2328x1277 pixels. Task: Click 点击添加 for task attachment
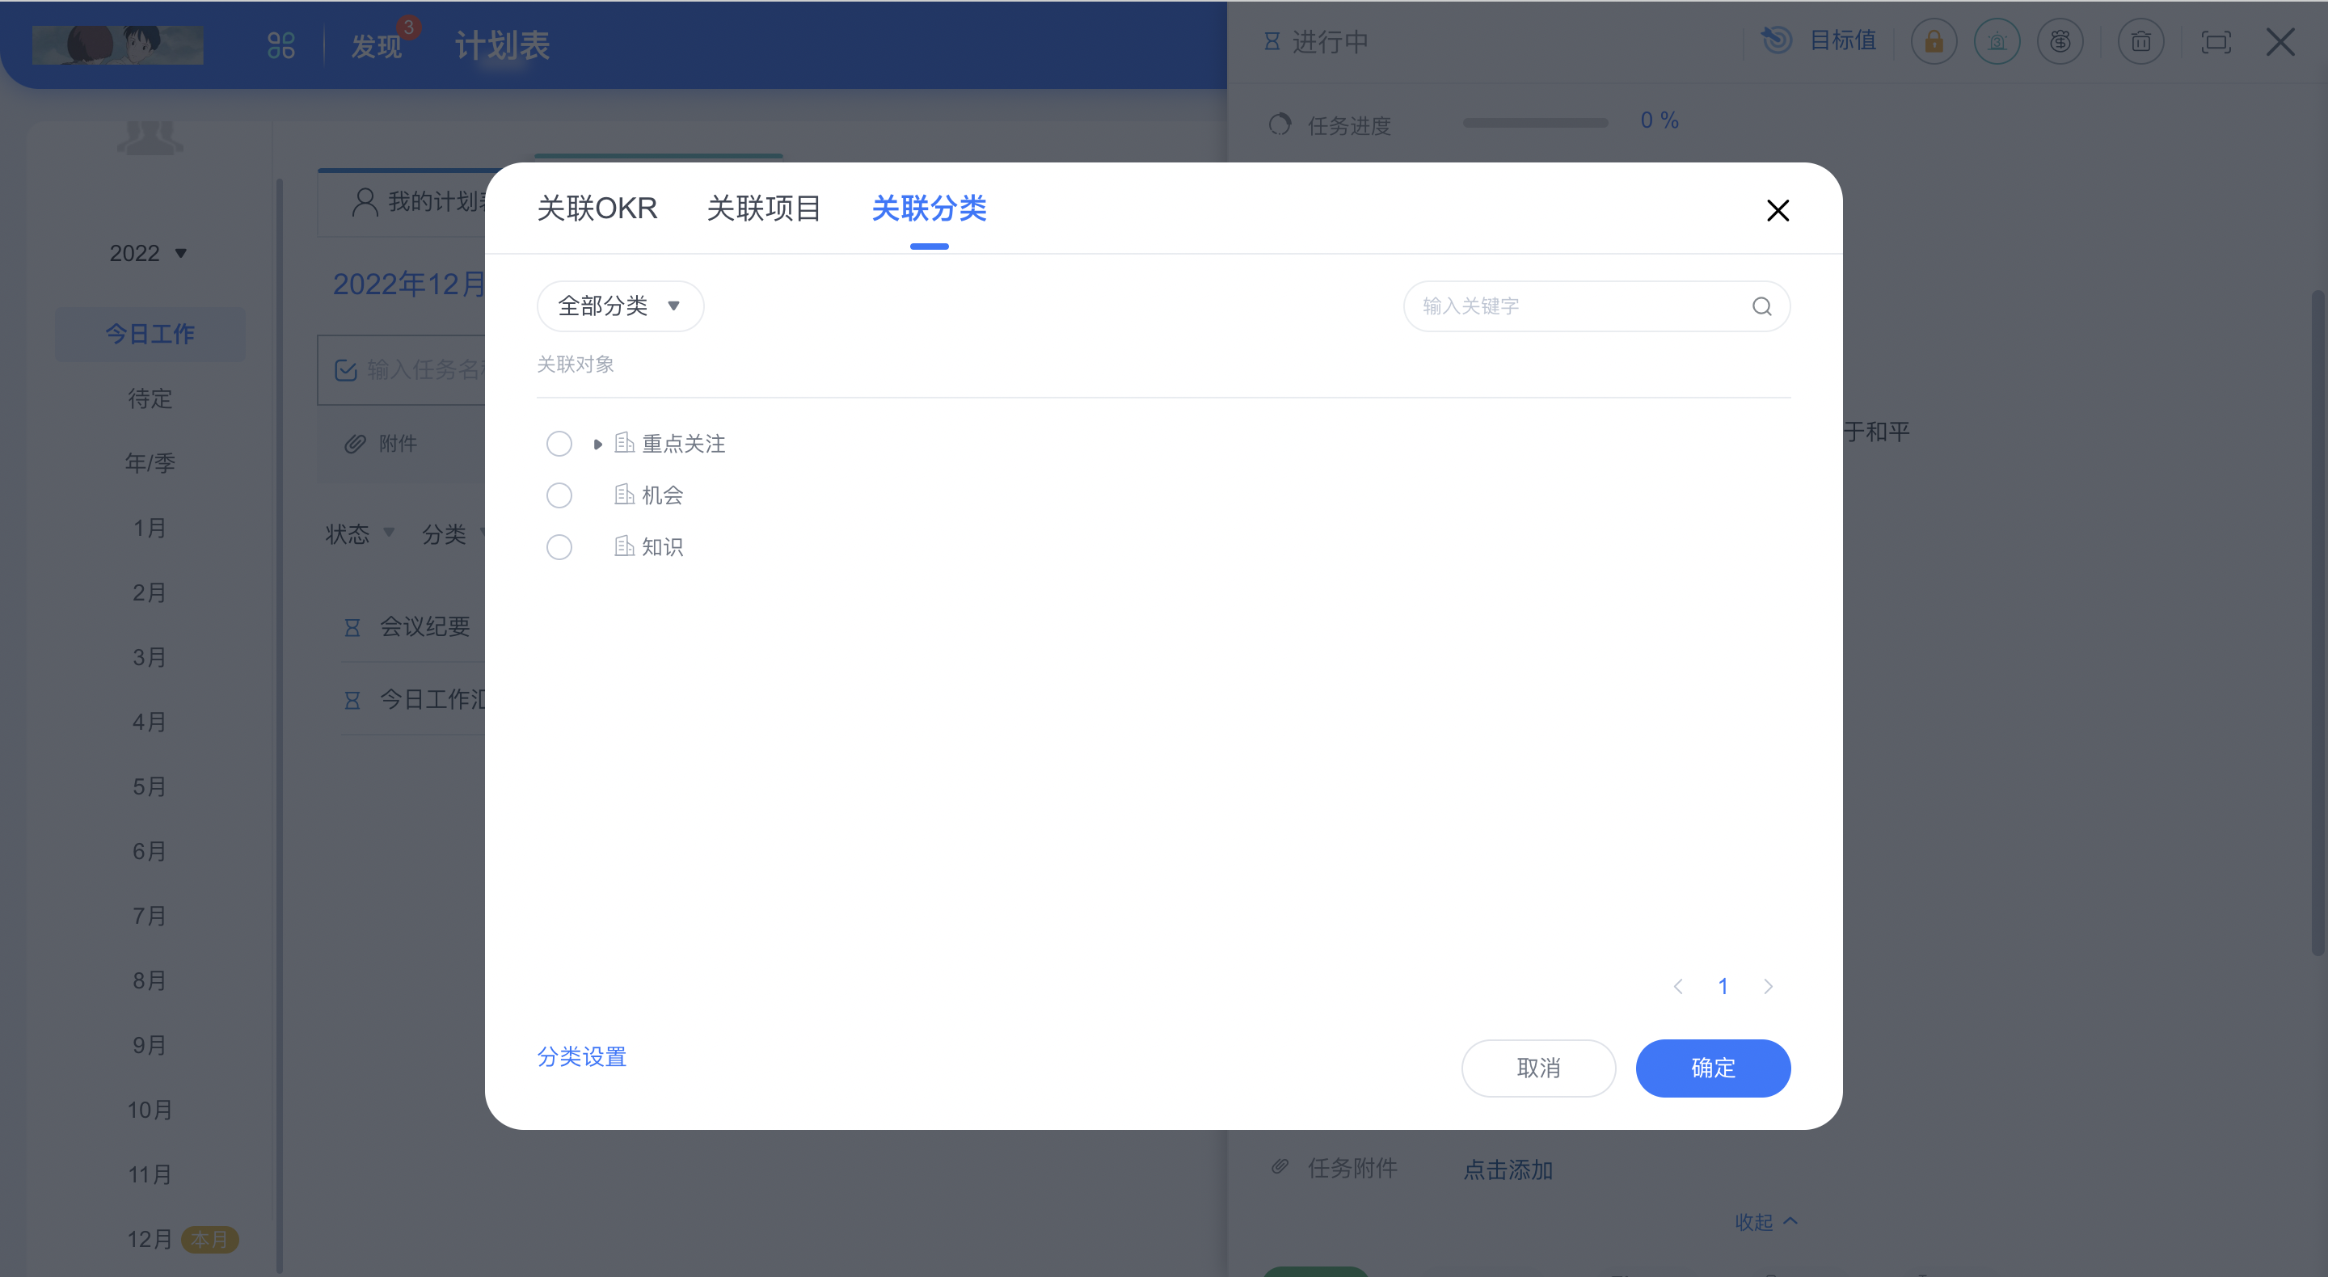[1508, 1170]
